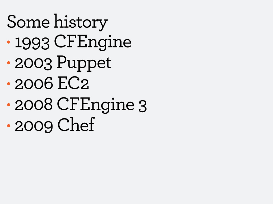The height and width of the screenshot is (204, 273).
Task: Click the year 1993 in the first bullet
Action: tap(32, 43)
